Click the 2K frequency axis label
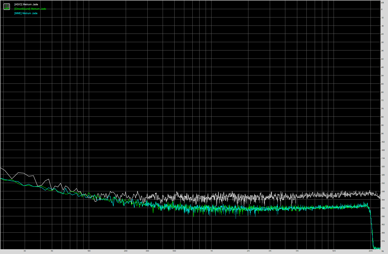Screen dimensions: 388x254 (x=248, y=251)
